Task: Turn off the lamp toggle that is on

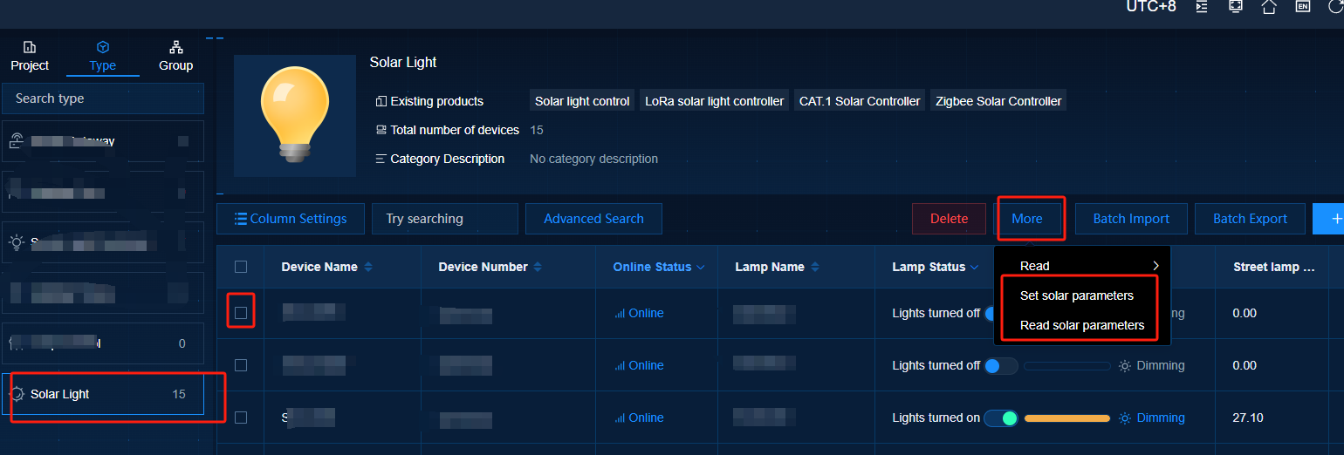Action: [1001, 418]
